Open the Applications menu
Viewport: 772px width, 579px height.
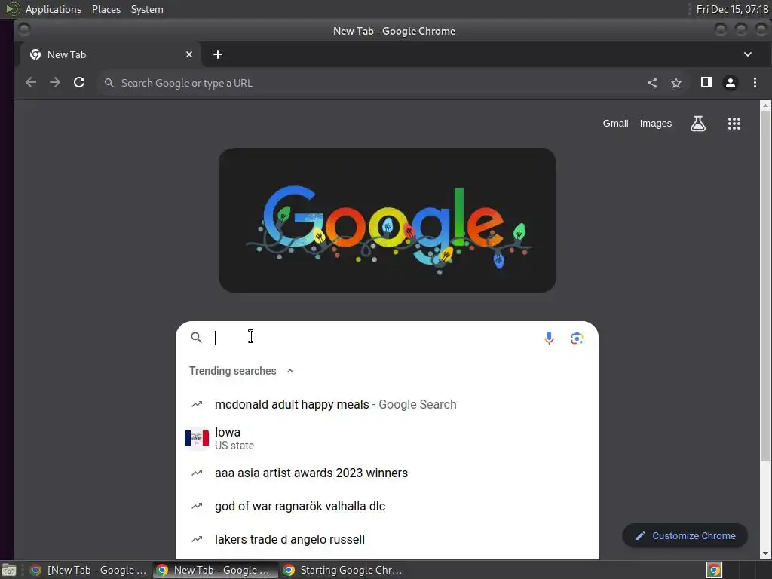pos(54,9)
